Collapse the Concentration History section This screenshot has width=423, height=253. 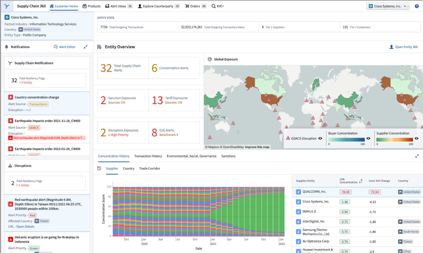point(417,156)
